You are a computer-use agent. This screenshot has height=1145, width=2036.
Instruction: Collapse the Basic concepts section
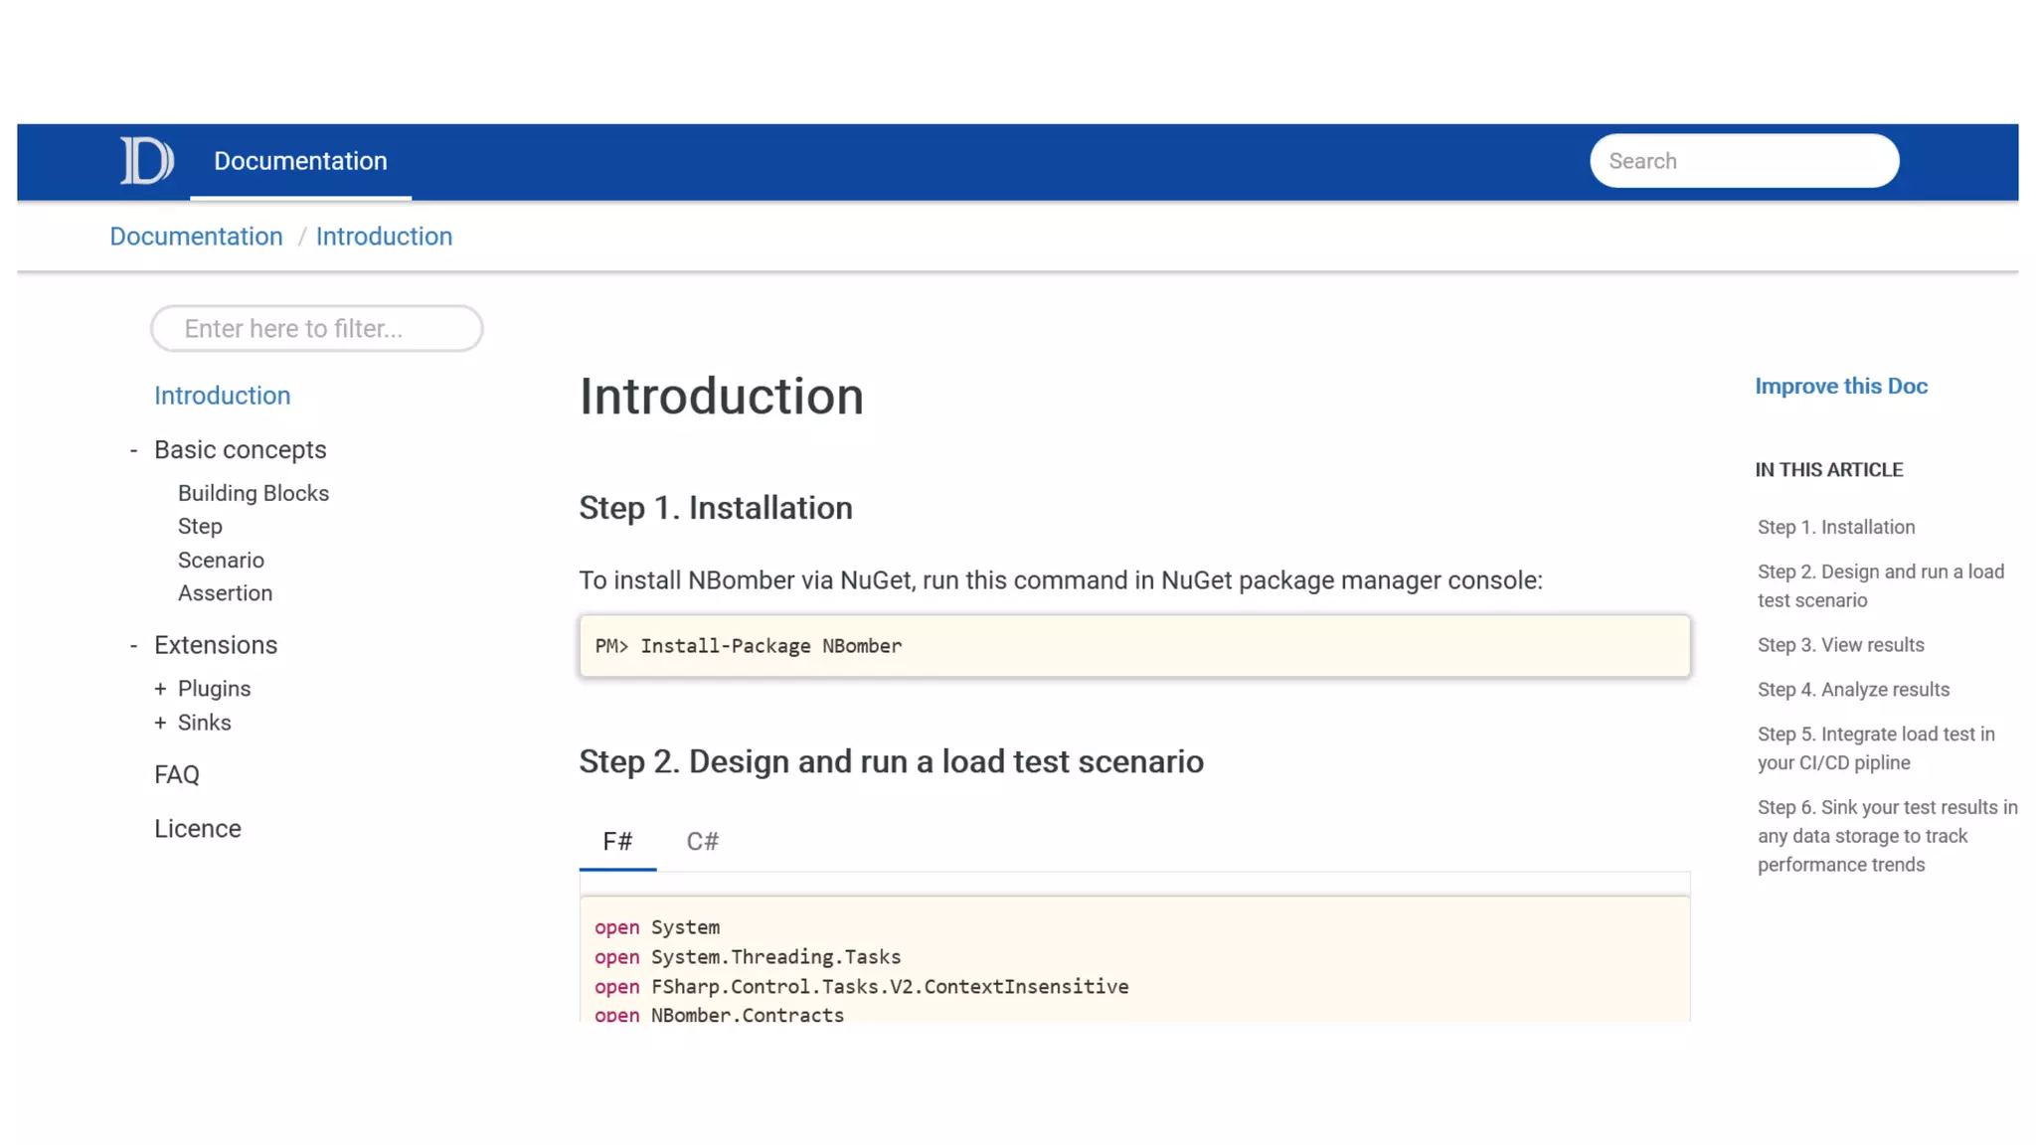click(133, 450)
